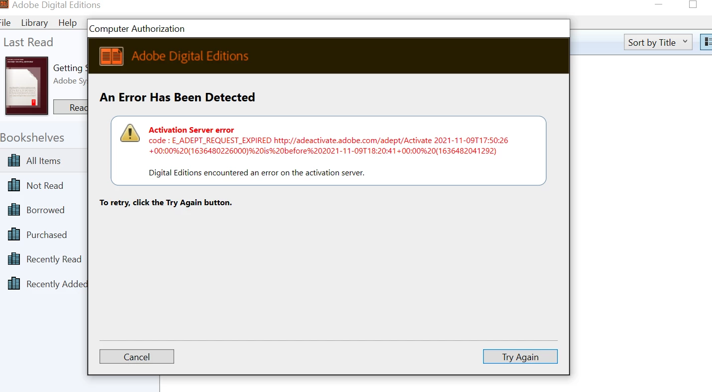
Task: Click the Activation Server error heading
Action: click(x=192, y=130)
